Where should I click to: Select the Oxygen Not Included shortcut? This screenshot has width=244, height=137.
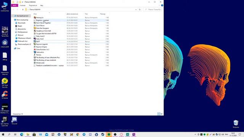click(46, 33)
